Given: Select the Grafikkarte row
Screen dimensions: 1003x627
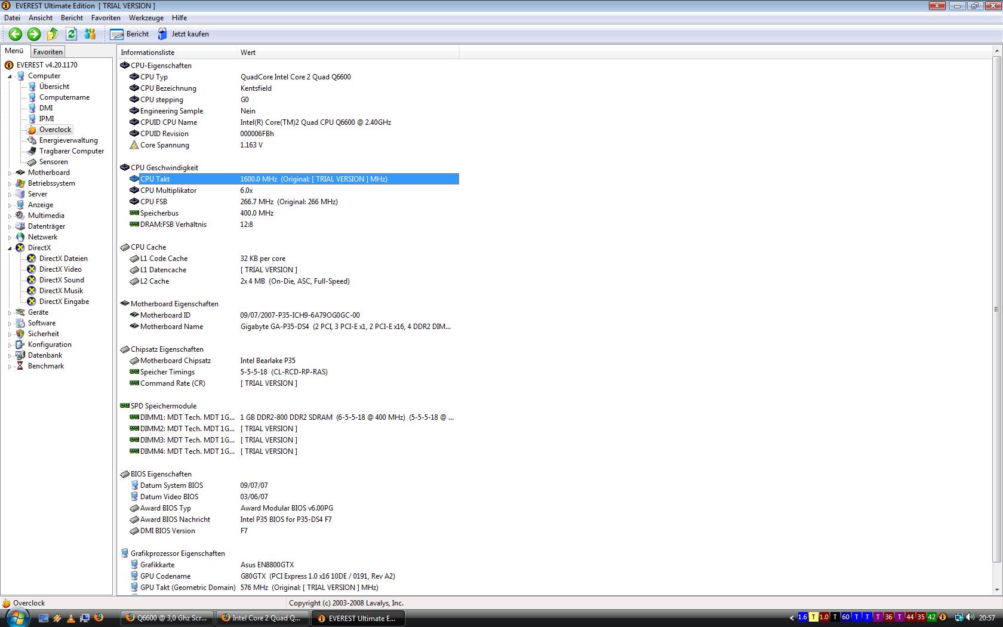Looking at the screenshot, I should pyautogui.click(x=294, y=565).
